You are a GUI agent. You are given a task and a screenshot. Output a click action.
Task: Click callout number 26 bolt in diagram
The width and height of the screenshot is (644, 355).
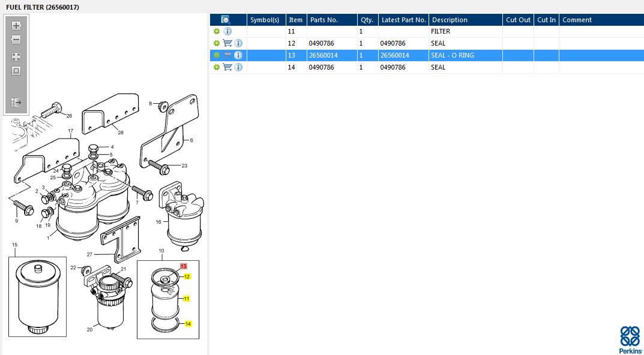[x=69, y=116]
